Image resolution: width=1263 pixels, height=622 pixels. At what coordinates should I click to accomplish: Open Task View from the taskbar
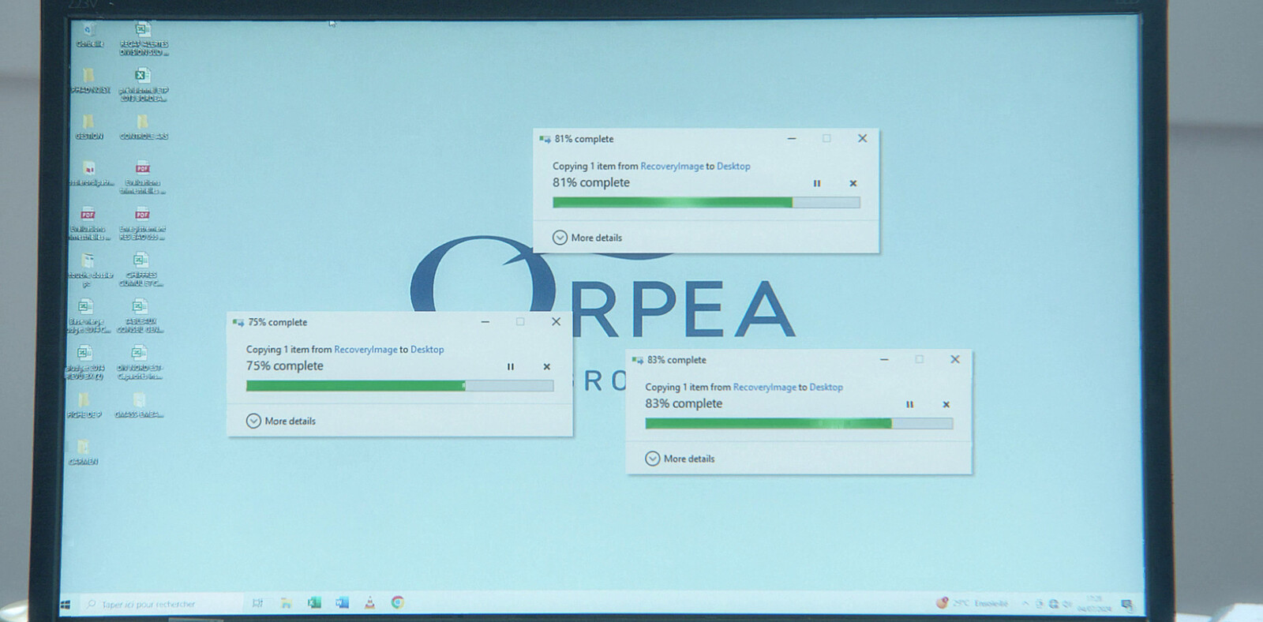257,603
